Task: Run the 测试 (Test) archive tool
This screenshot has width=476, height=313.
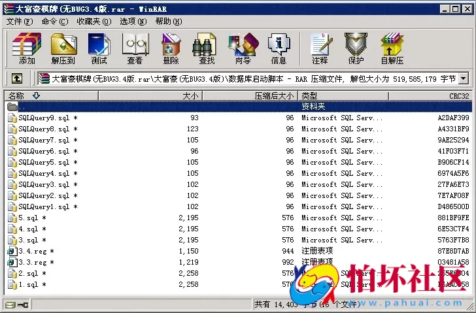Action: click(99, 48)
